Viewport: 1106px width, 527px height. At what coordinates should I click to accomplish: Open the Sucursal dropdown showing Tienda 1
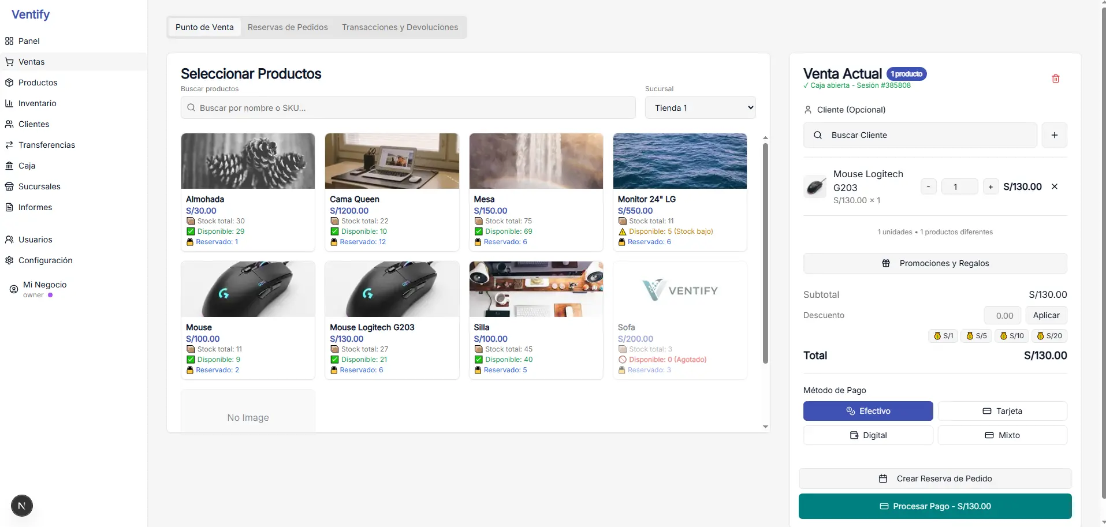click(x=700, y=108)
